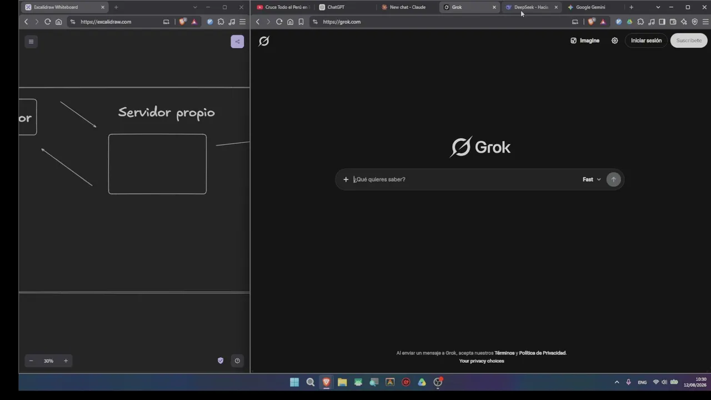
Task: Click the Brave icon in taskbar
Action: click(326, 382)
